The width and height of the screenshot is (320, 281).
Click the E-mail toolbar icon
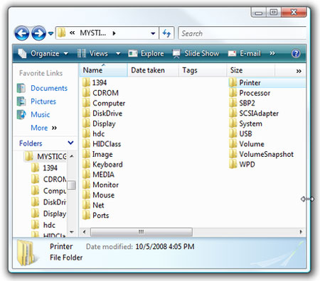(x=232, y=54)
